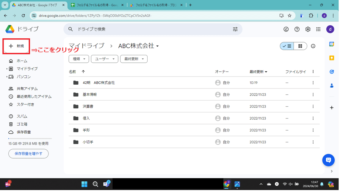The height and width of the screenshot is (193, 357).
Task: Open Google Keep side panel icon
Action: (x=332, y=58)
